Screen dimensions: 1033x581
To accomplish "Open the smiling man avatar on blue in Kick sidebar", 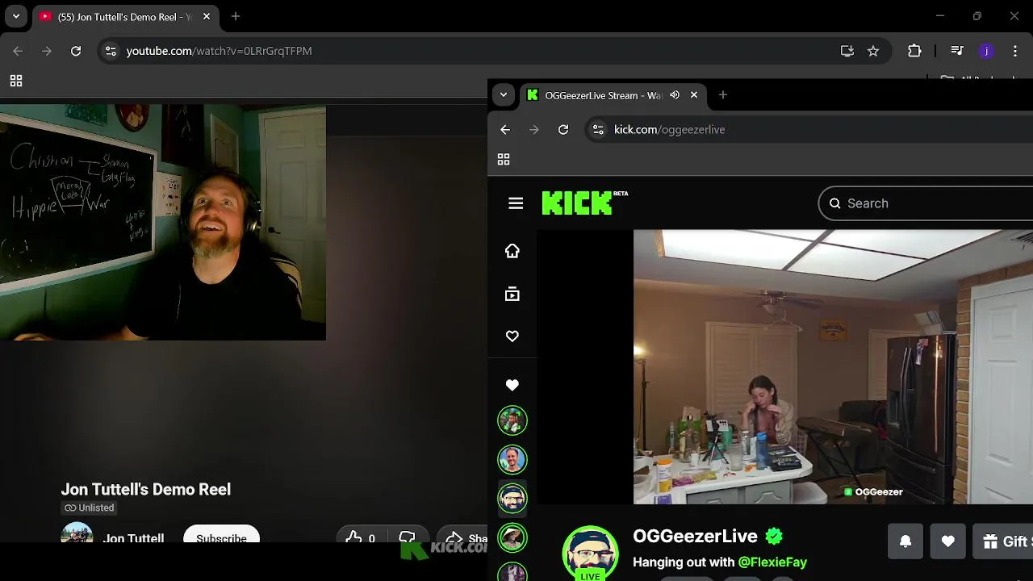I will [512, 460].
